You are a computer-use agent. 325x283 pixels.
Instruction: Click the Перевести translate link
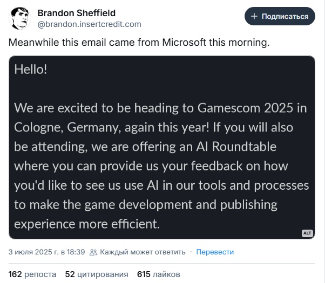tap(215, 252)
